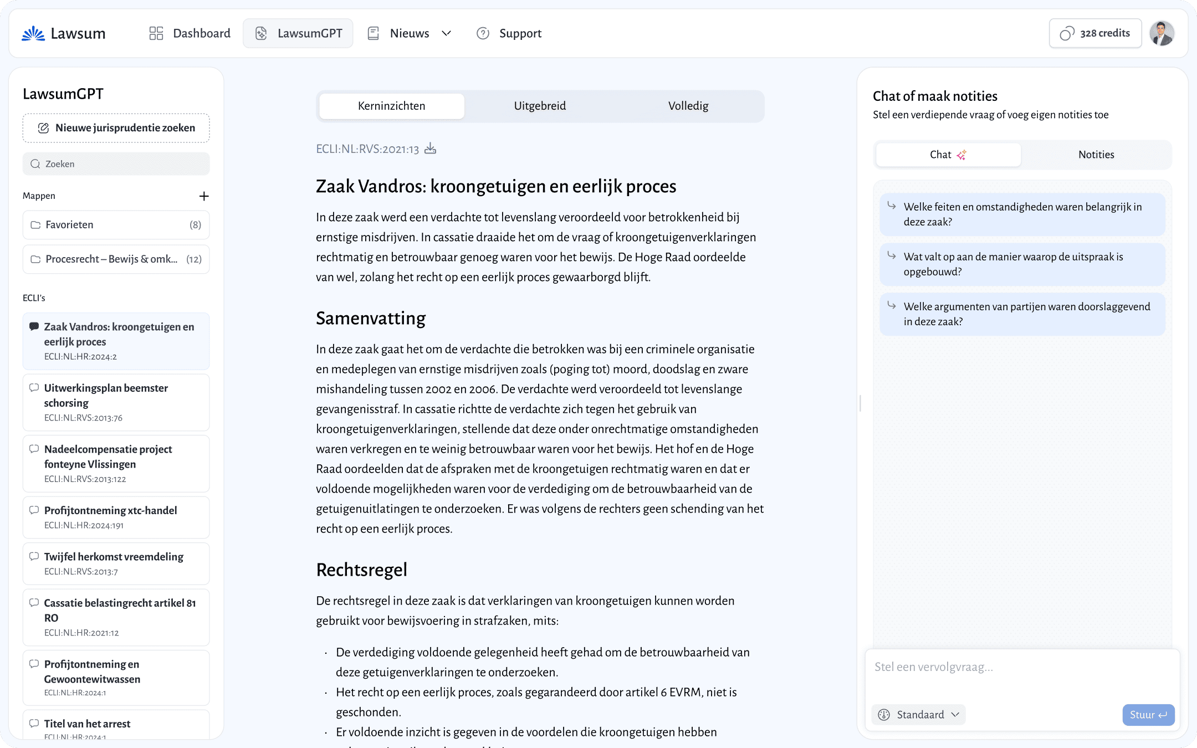Click the credits counter icon
The height and width of the screenshot is (748, 1197).
point(1067,34)
